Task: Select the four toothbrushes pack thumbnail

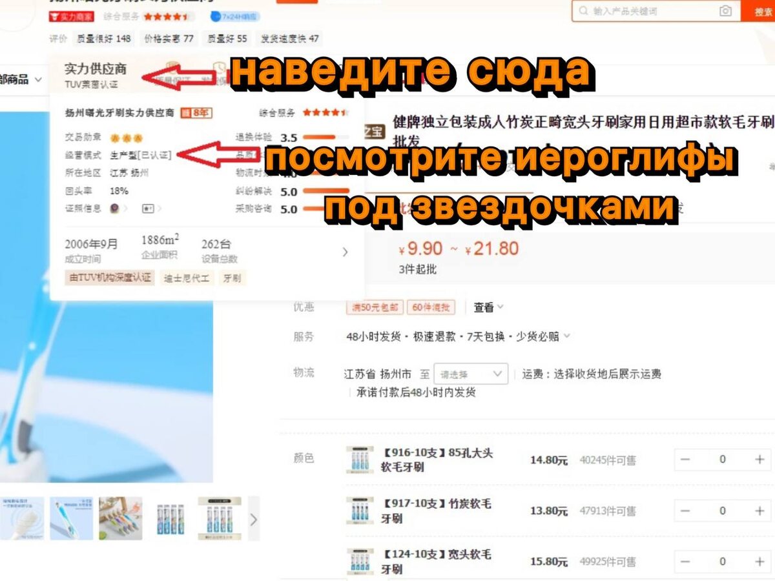Action: [170, 518]
